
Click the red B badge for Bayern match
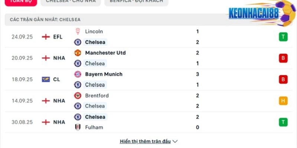[x=283, y=79]
